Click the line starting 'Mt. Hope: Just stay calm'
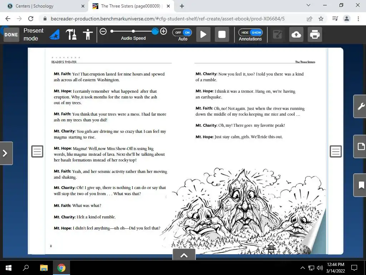The image size is (366, 275). pos(239,137)
